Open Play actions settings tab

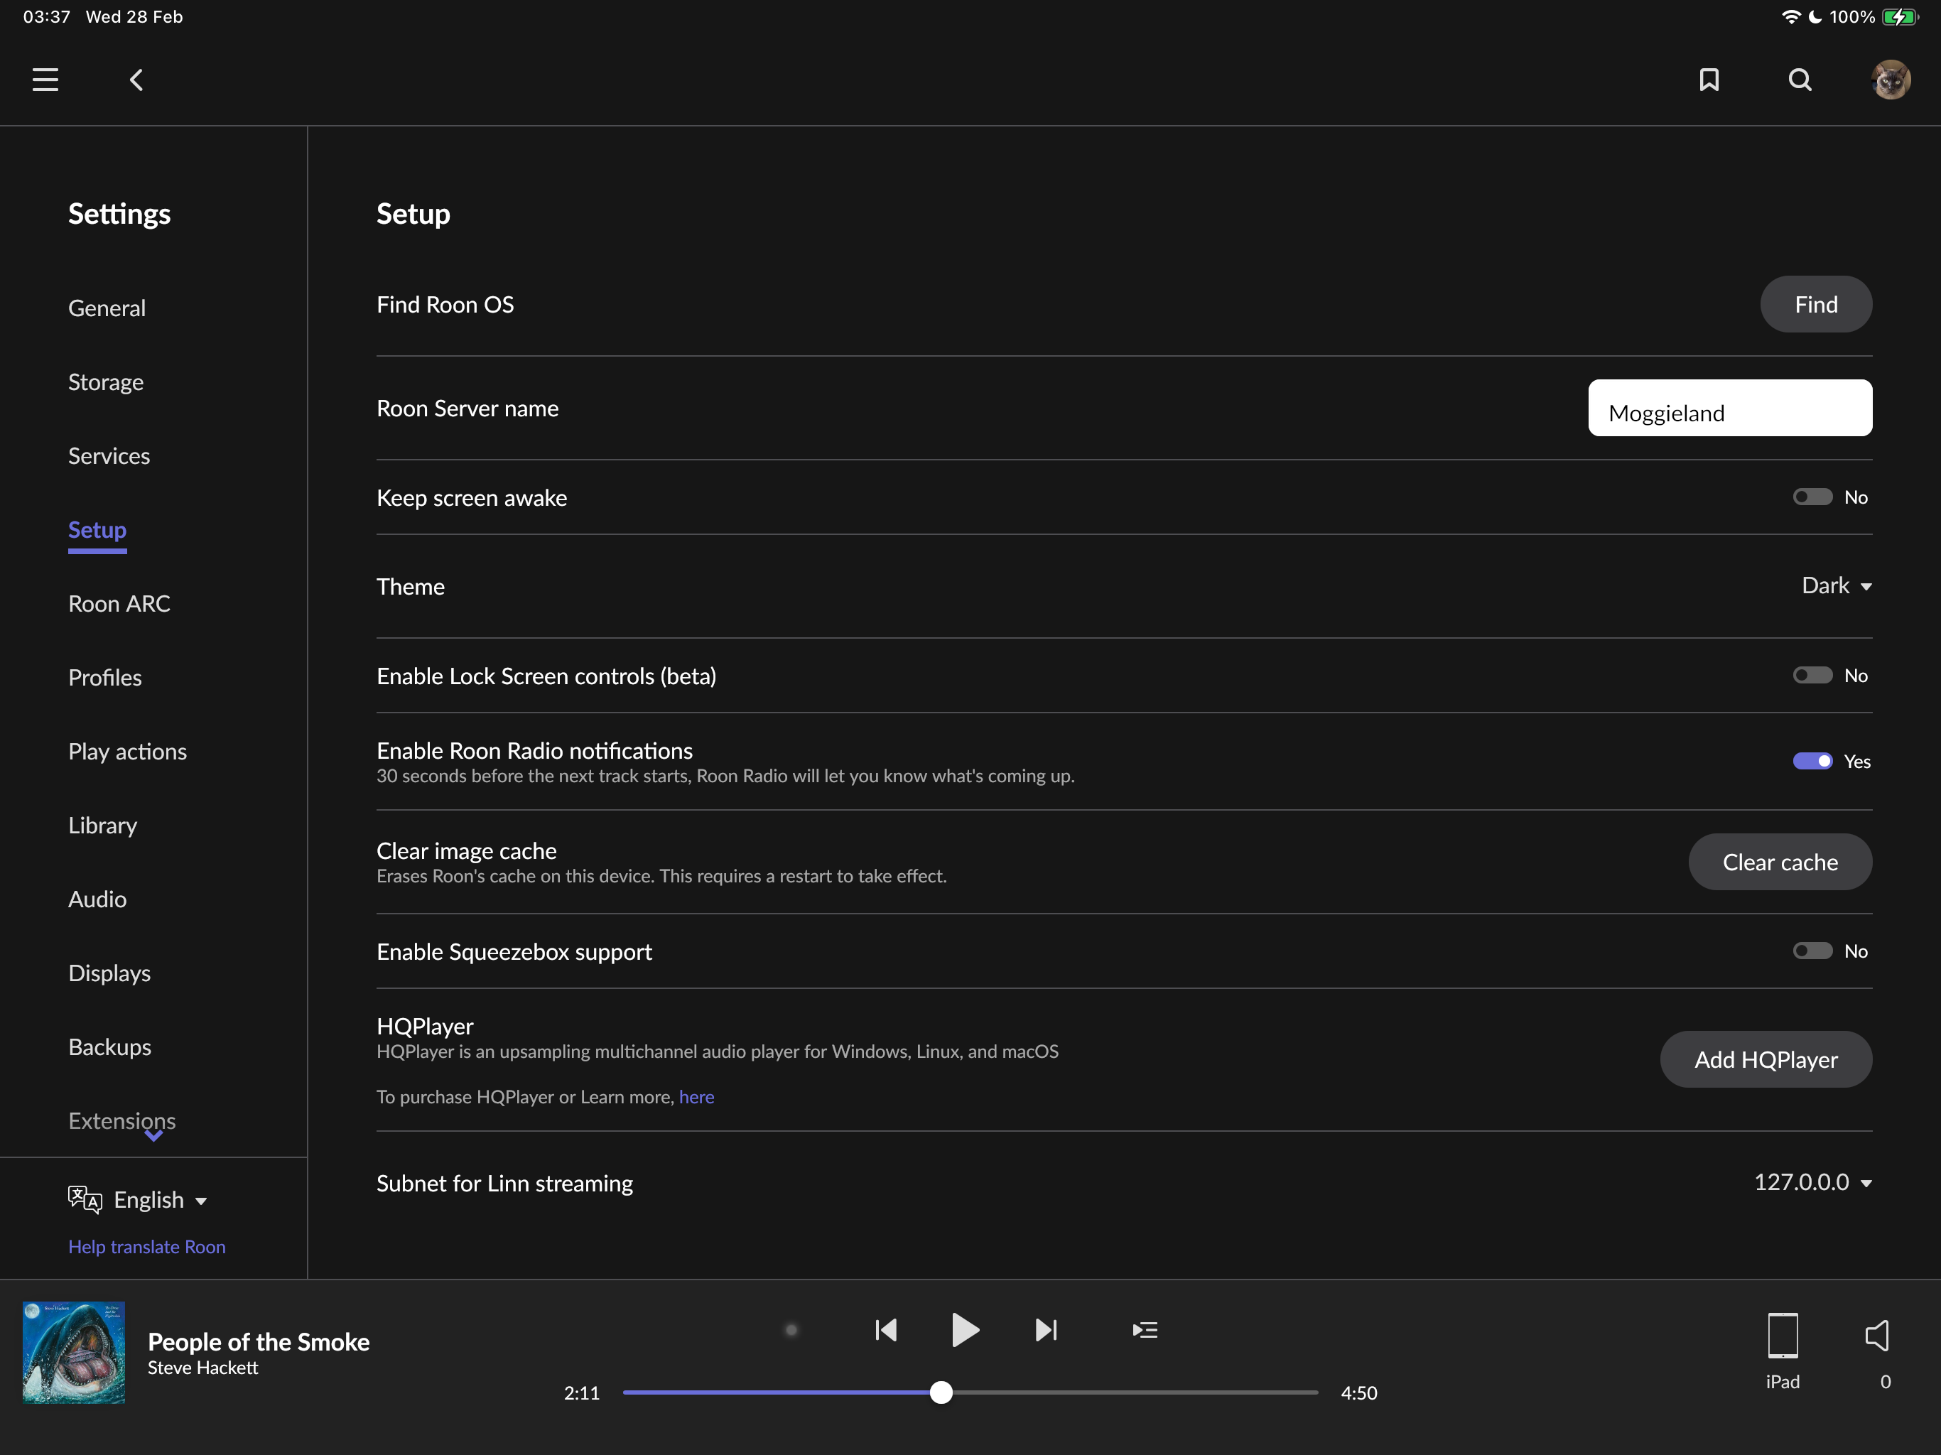coord(127,751)
